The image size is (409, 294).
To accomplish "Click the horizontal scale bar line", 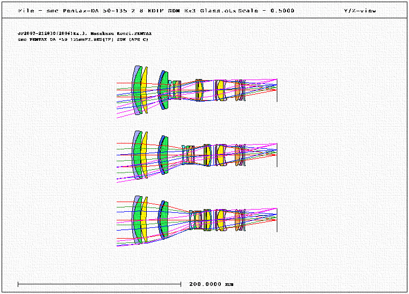I will 99,284.
